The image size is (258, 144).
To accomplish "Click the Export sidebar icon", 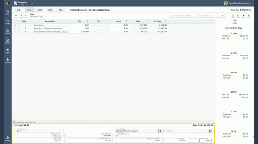I will point(8,51).
